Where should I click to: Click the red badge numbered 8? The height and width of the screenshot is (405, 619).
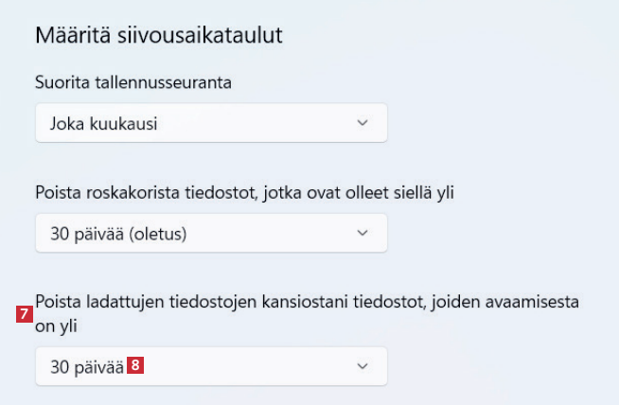(x=136, y=364)
